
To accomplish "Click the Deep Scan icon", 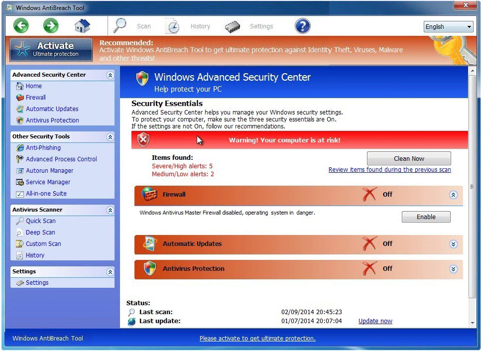I will (x=20, y=233).
